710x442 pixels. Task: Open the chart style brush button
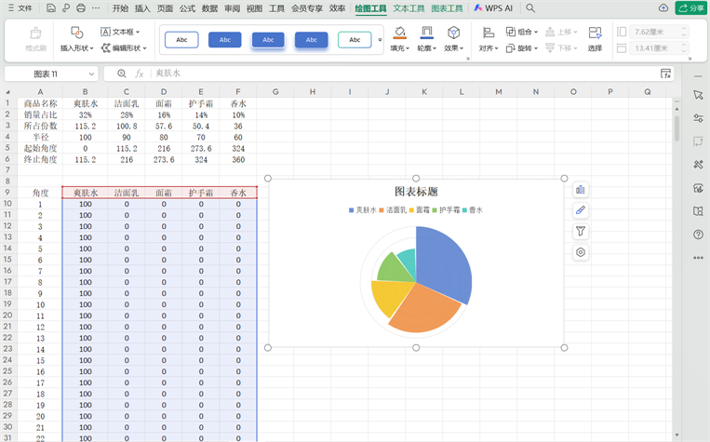pos(581,210)
